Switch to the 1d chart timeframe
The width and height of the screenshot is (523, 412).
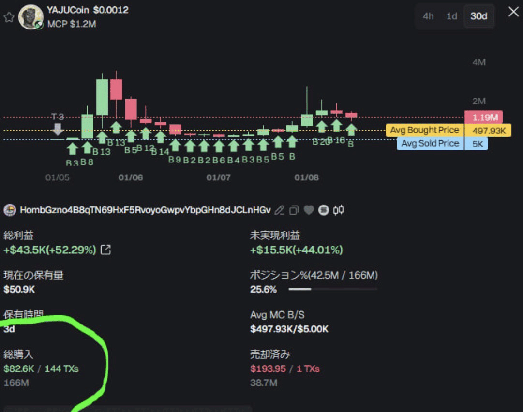[451, 16]
